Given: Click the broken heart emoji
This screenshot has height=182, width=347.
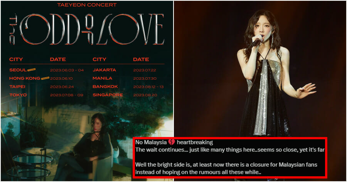Looking at the screenshot, I should pyautogui.click(x=171, y=142).
